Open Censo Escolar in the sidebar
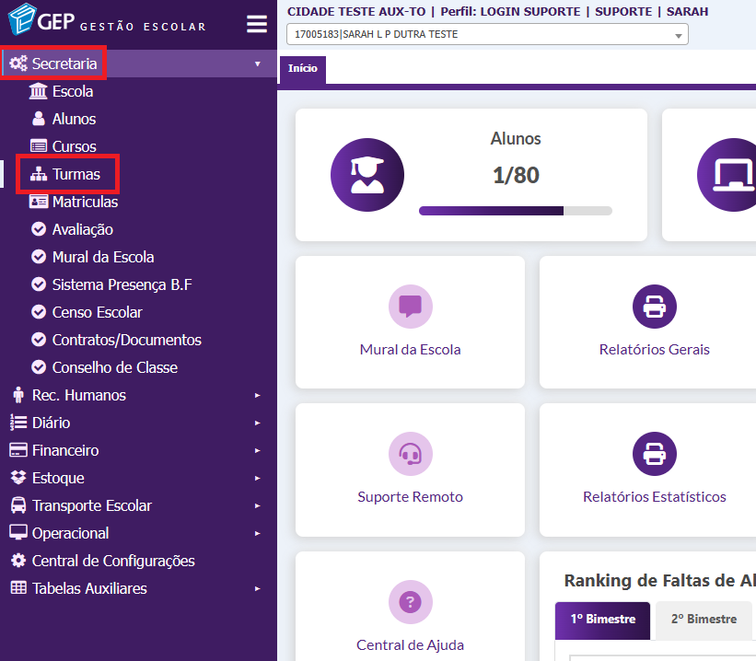The height and width of the screenshot is (661, 756). click(x=97, y=312)
